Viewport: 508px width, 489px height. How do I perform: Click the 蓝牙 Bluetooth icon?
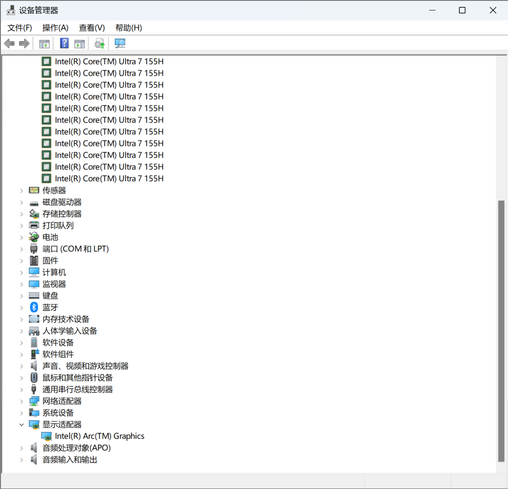click(34, 307)
